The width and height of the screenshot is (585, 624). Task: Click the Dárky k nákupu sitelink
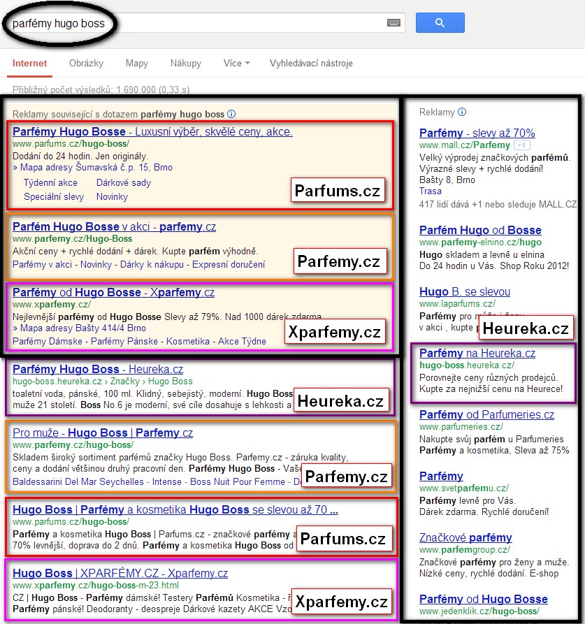click(152, 264)
